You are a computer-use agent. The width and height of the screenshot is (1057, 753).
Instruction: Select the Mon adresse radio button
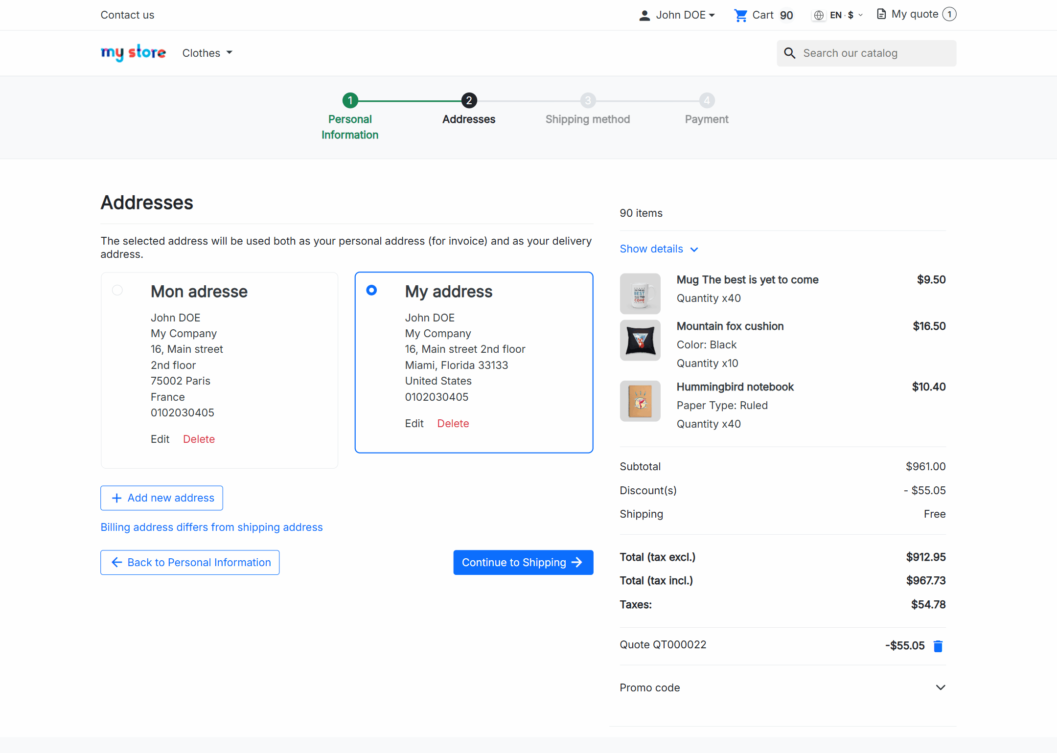click(117, 291)
